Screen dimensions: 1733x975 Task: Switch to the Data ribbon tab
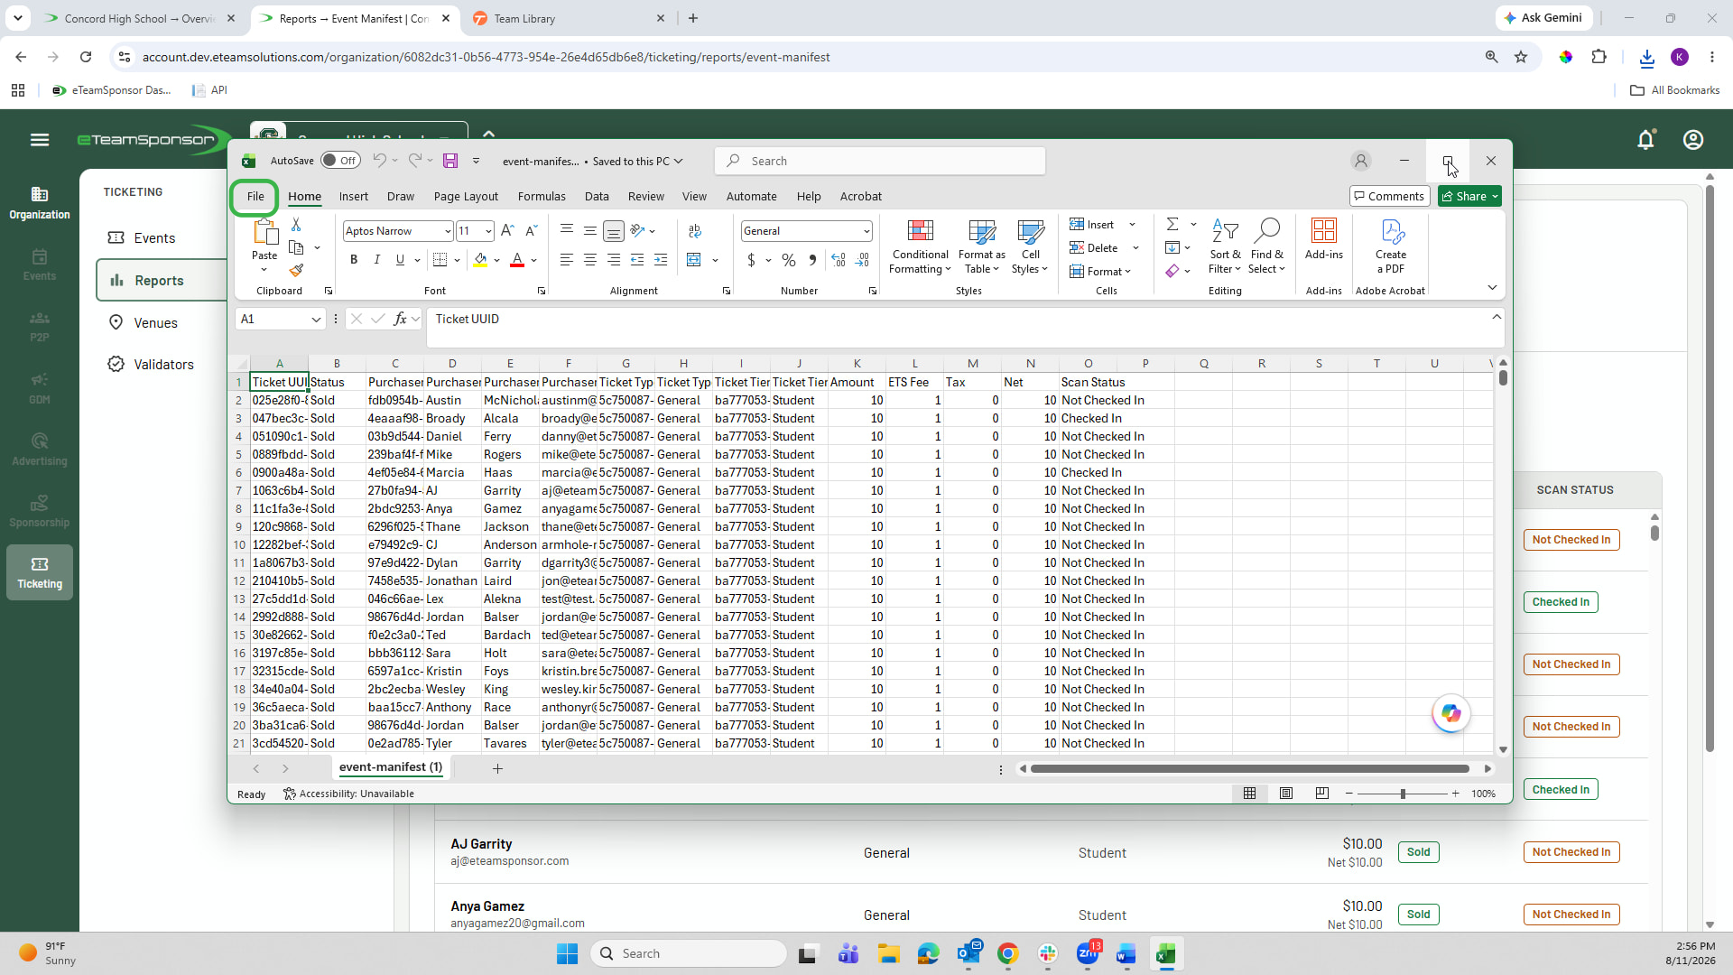tap(597, 196)
